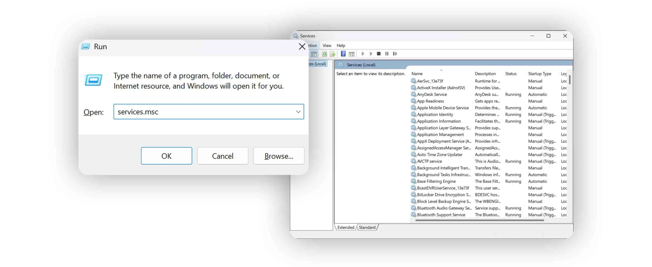
Task: Click the Refresh toolbar icon in Services
Action: (324, 54)
